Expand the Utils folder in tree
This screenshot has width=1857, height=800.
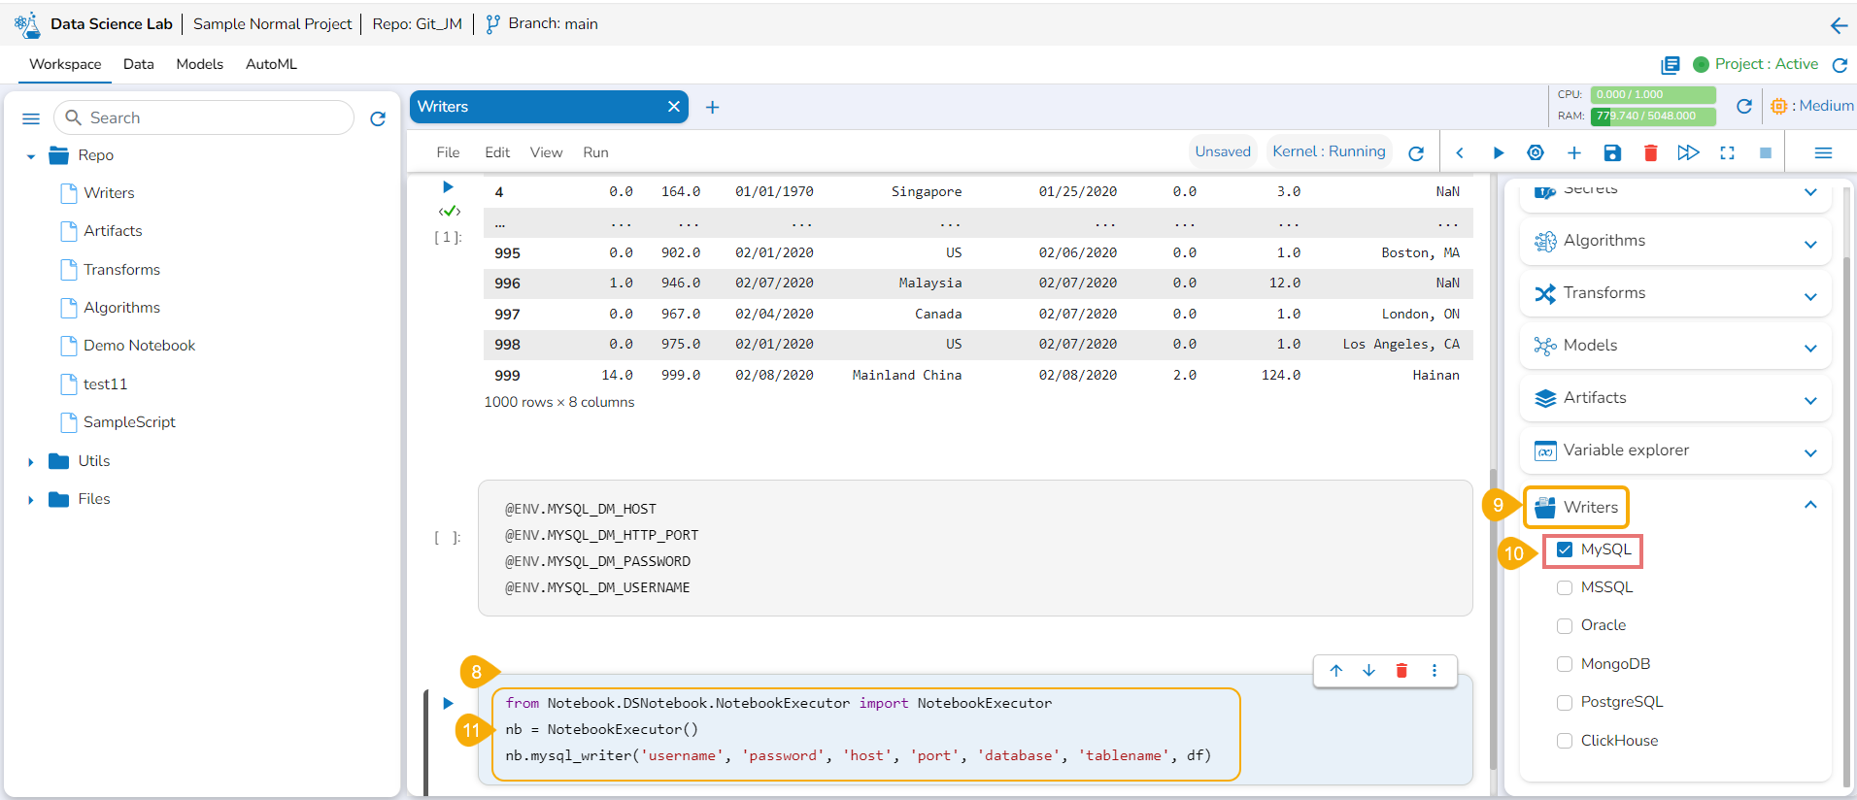(x=31, y=462)
